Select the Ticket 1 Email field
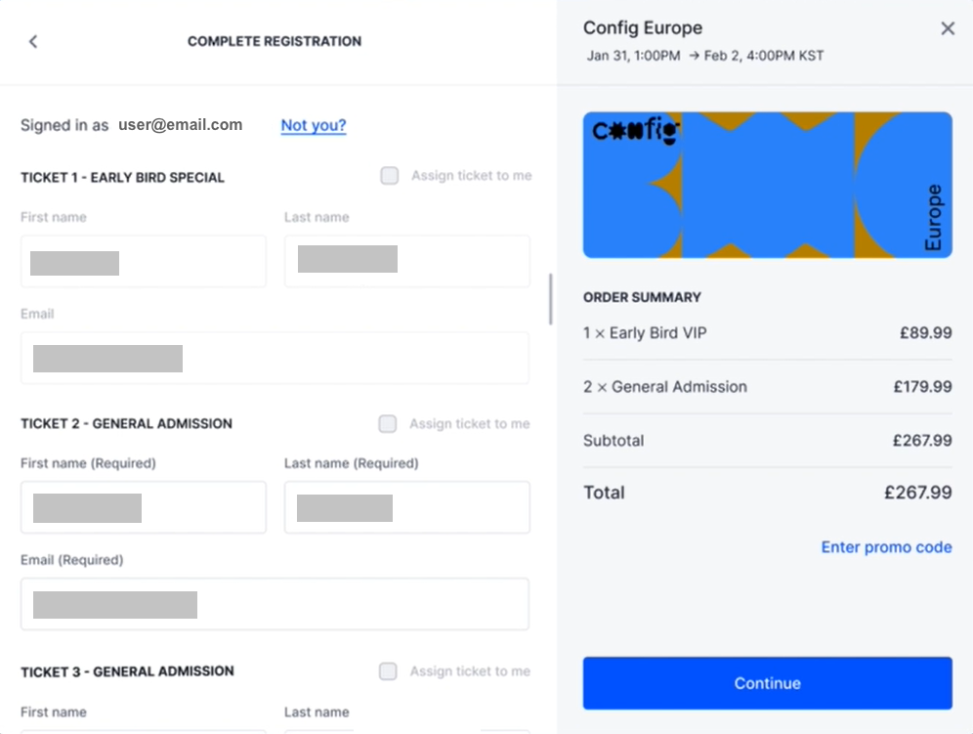 275,358
